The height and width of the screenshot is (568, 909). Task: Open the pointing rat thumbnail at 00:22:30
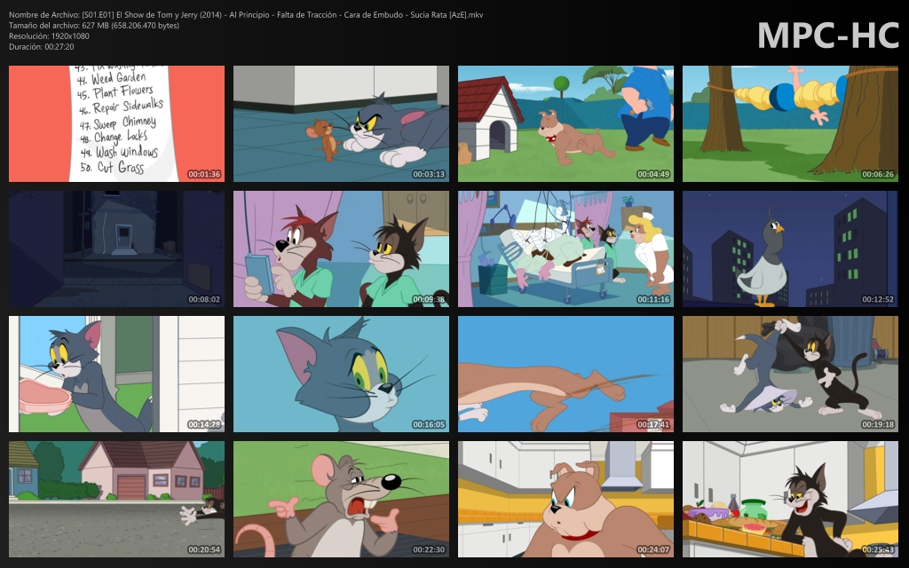pyautogui.click(x=341, y=498)
